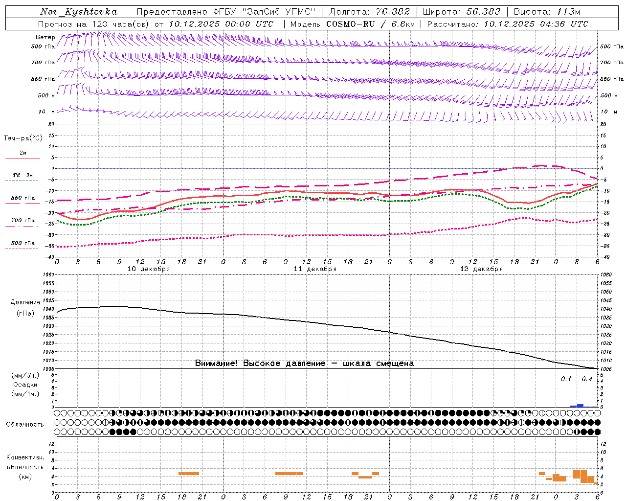
Task: Click the '700 гПа' temperature legend entry
Action: coord(23,221)
